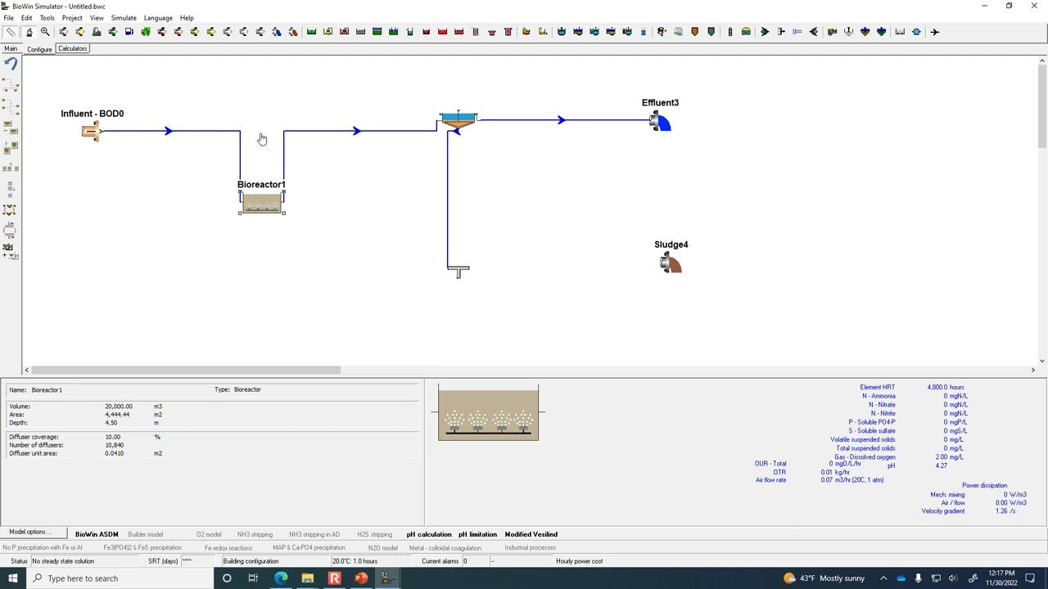Click the bioreactor preview image in the summary pane

(488, 413)
